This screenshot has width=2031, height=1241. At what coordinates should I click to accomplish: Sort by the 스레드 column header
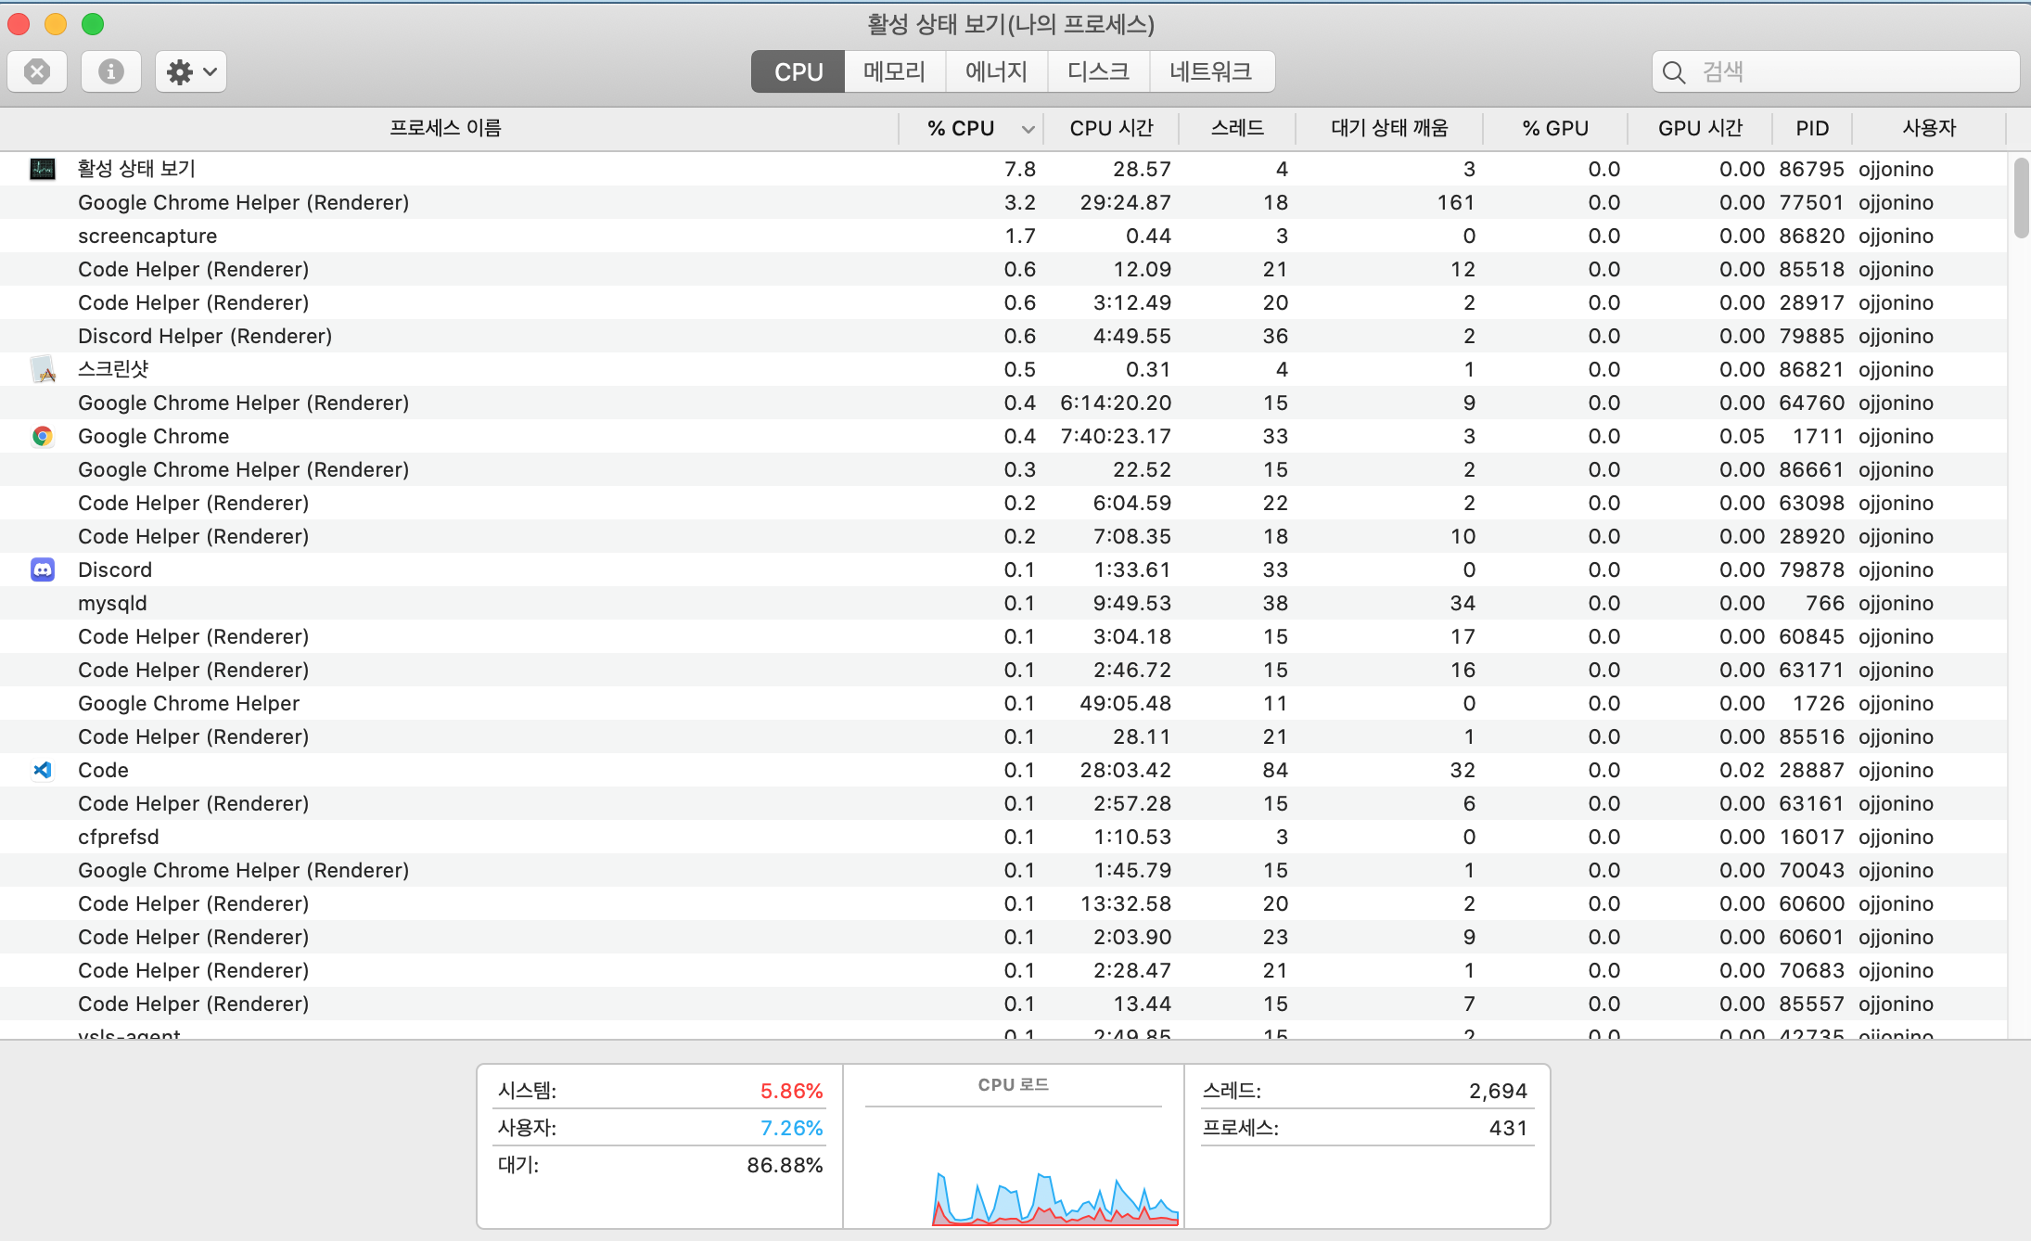coord(1237,128)
